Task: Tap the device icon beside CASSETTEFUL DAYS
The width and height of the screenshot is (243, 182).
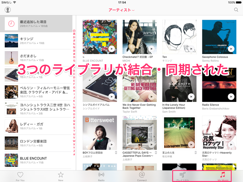Action: click(156, 153)
